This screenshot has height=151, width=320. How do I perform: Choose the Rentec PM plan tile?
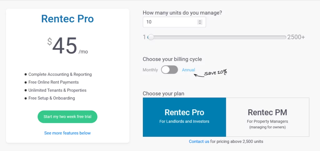(x=267, y=117)
